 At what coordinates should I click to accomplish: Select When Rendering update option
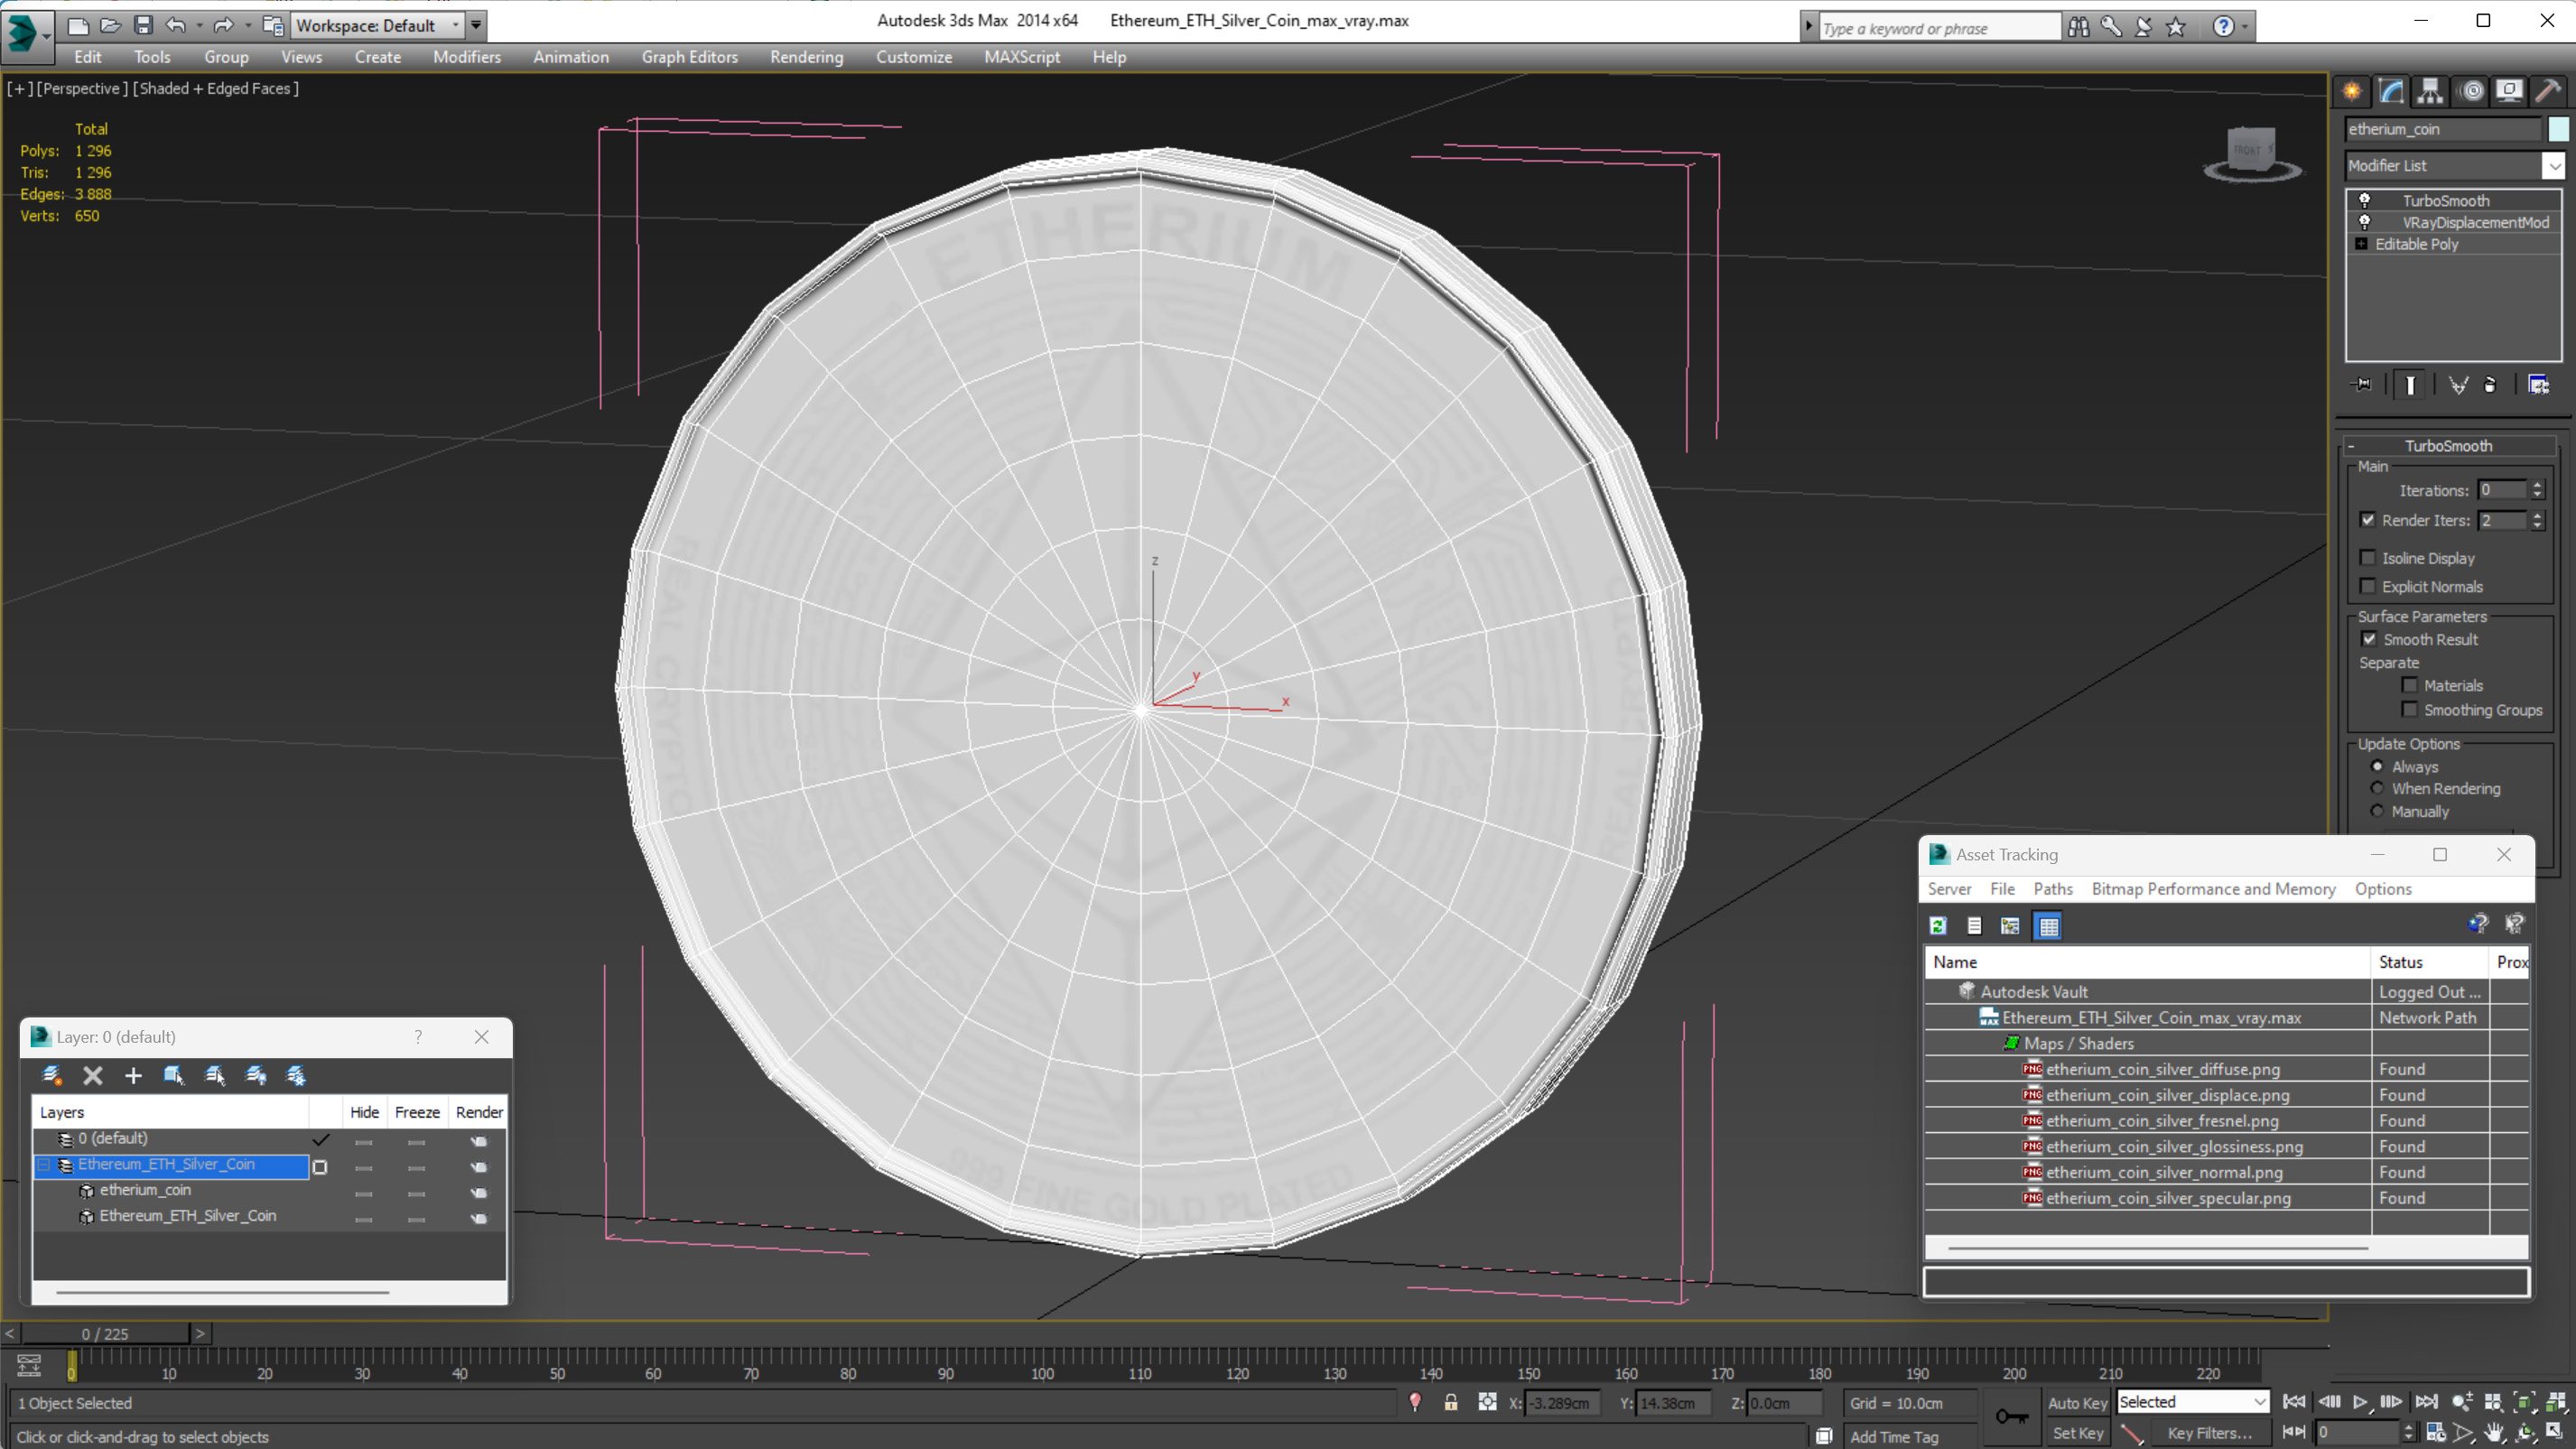(2378, 788)
